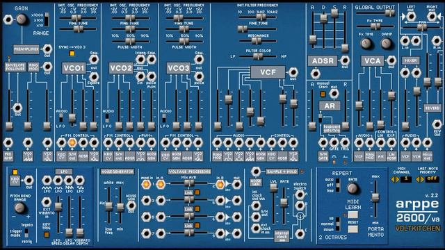Click the ADSR out jack

(x=345, y=60)
